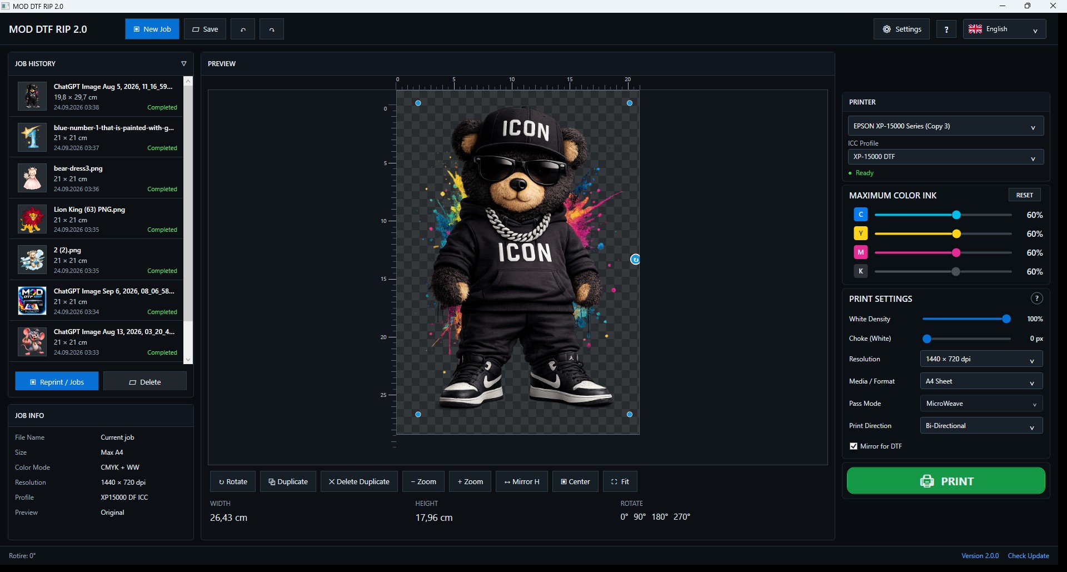Click Delete Duplicate in the preview toolbar
The height and width of the screenshot is (572, 1067).
click(359, 481)
